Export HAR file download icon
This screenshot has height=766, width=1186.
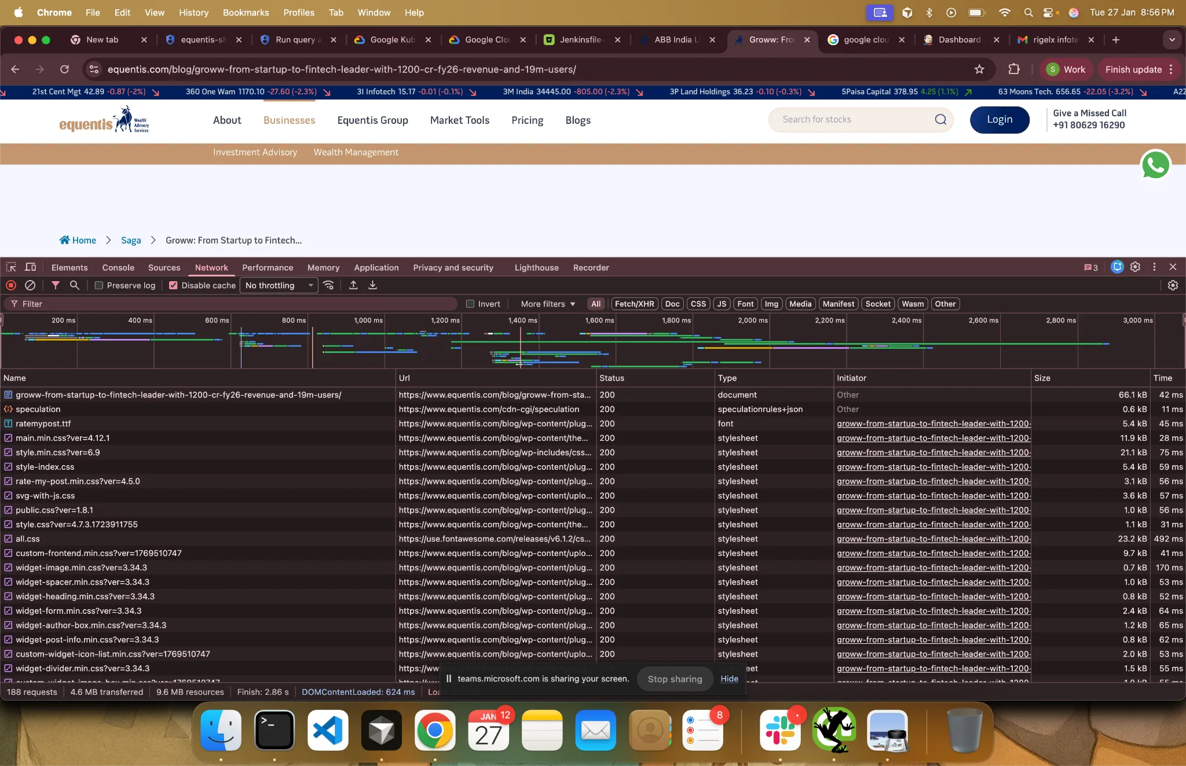[x=373, y=285]
